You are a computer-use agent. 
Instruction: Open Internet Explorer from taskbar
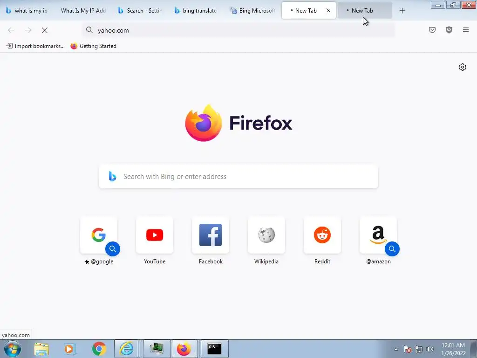127,349
